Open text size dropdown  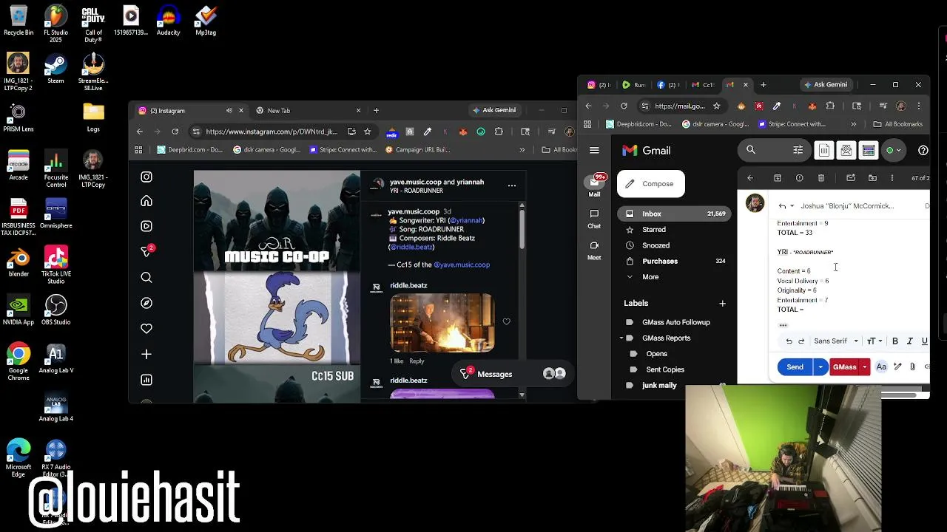[x=874, y=341]
